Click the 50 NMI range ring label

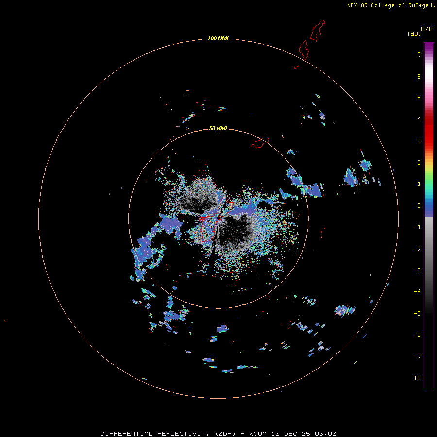[x=218, y=128]
